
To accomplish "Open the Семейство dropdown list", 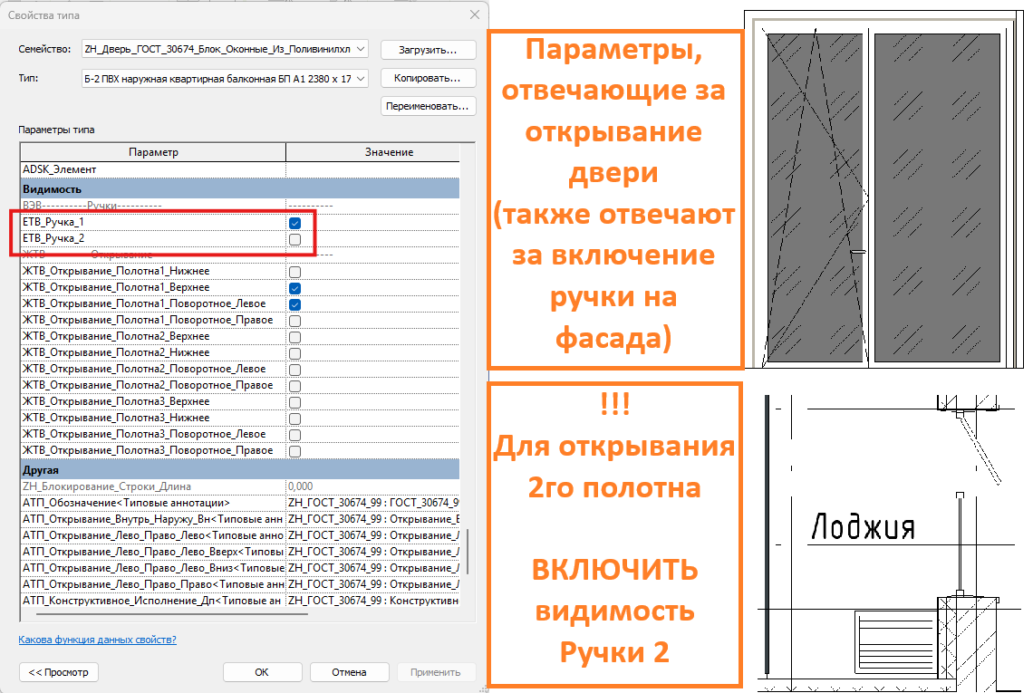I will coord(225,49).
